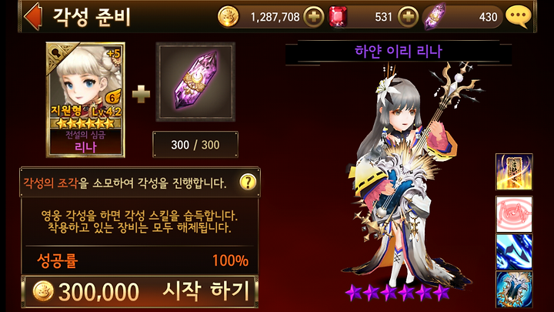Tap the 300 / 300 fragment counter

pyautogui.click(x=195, y=145)
